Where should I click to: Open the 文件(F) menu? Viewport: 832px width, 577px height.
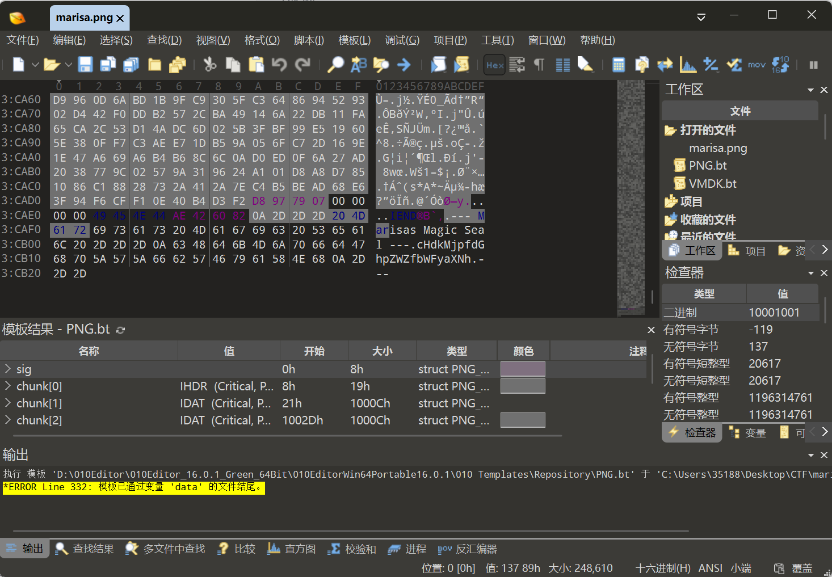[23, 40]
